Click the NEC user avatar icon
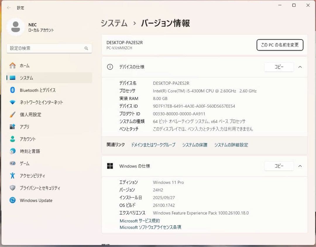The width and height of the screenshot is (316, 247). click(16, 27)
